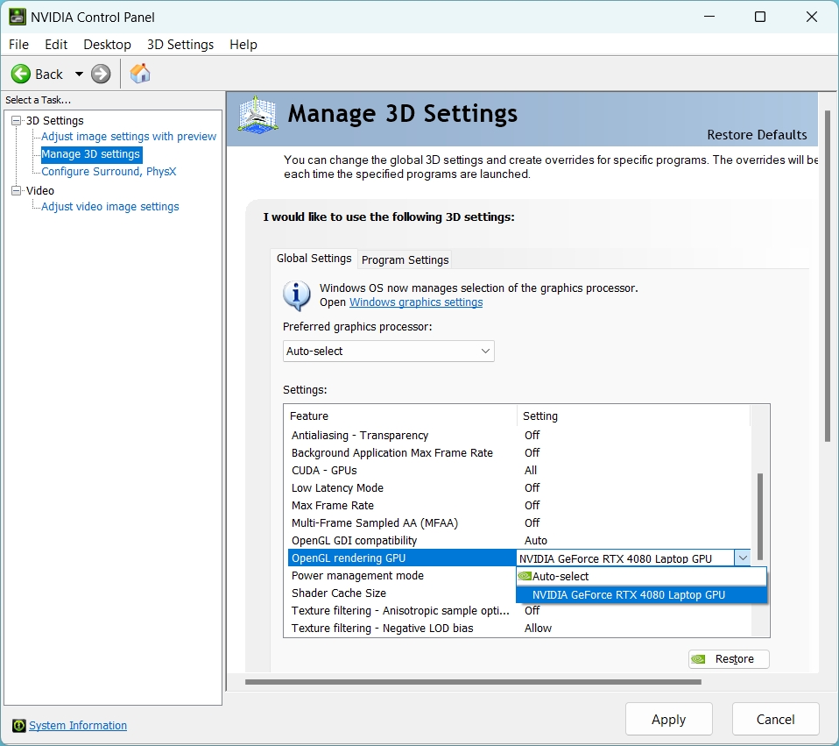Click the settings list vertical scrollbar
Viewport: 839px width, 746px height.
tap(759, 517)
